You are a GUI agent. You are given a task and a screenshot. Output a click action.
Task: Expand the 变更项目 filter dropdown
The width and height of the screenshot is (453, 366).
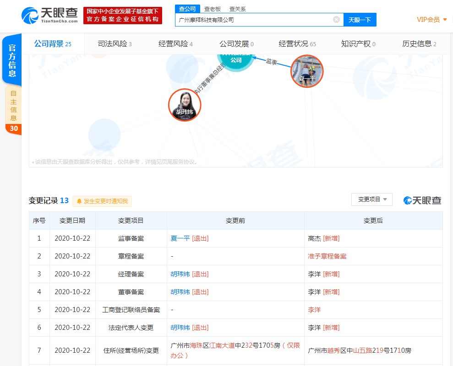pos(372,199)
